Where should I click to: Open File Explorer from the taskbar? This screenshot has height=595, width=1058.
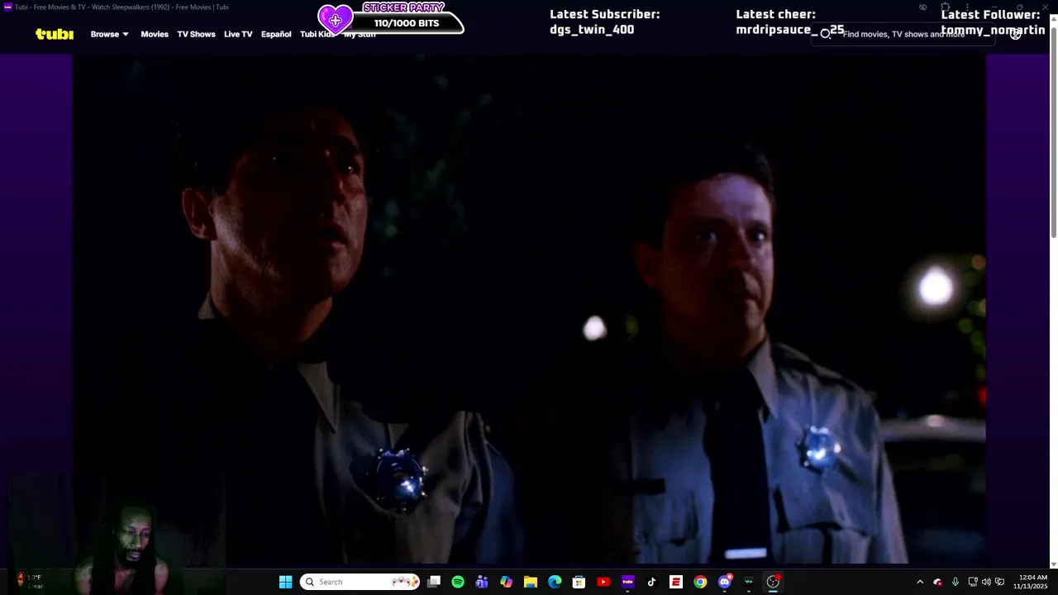tap(531, 582)
